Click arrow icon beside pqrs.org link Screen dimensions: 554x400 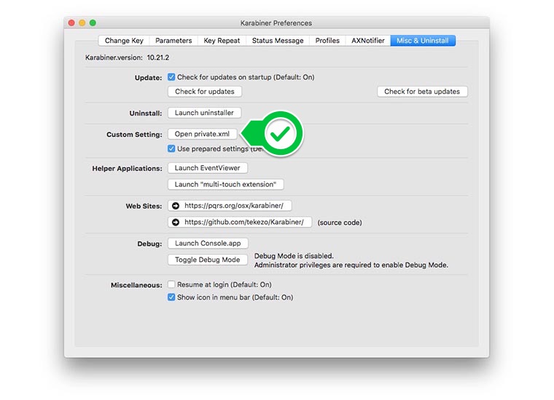pyautogui.click(x=176, y=206)
